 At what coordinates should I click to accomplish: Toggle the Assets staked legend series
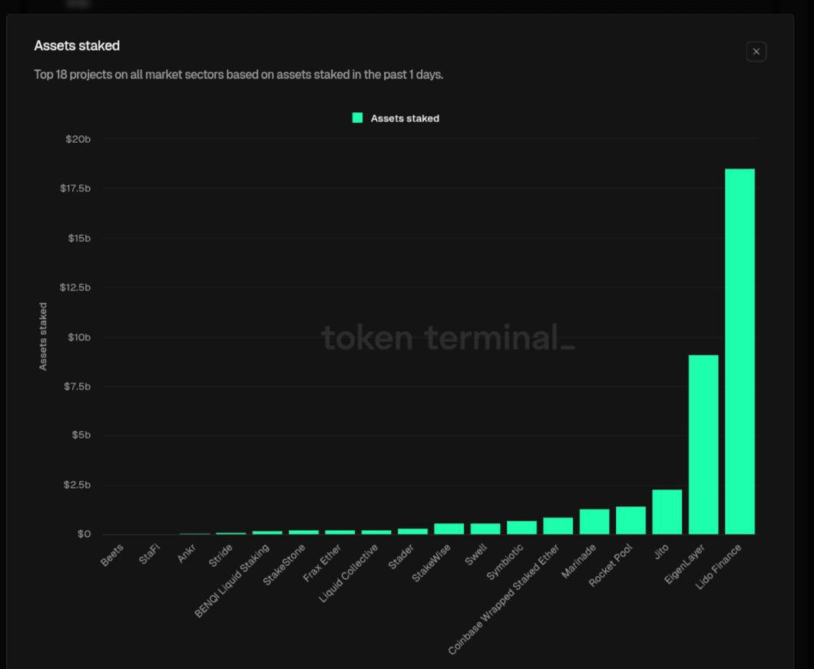(405, 118)
